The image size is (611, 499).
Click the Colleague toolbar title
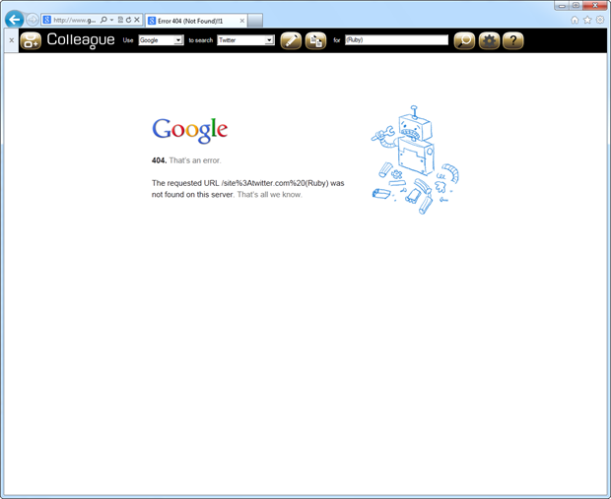(81, 39)
